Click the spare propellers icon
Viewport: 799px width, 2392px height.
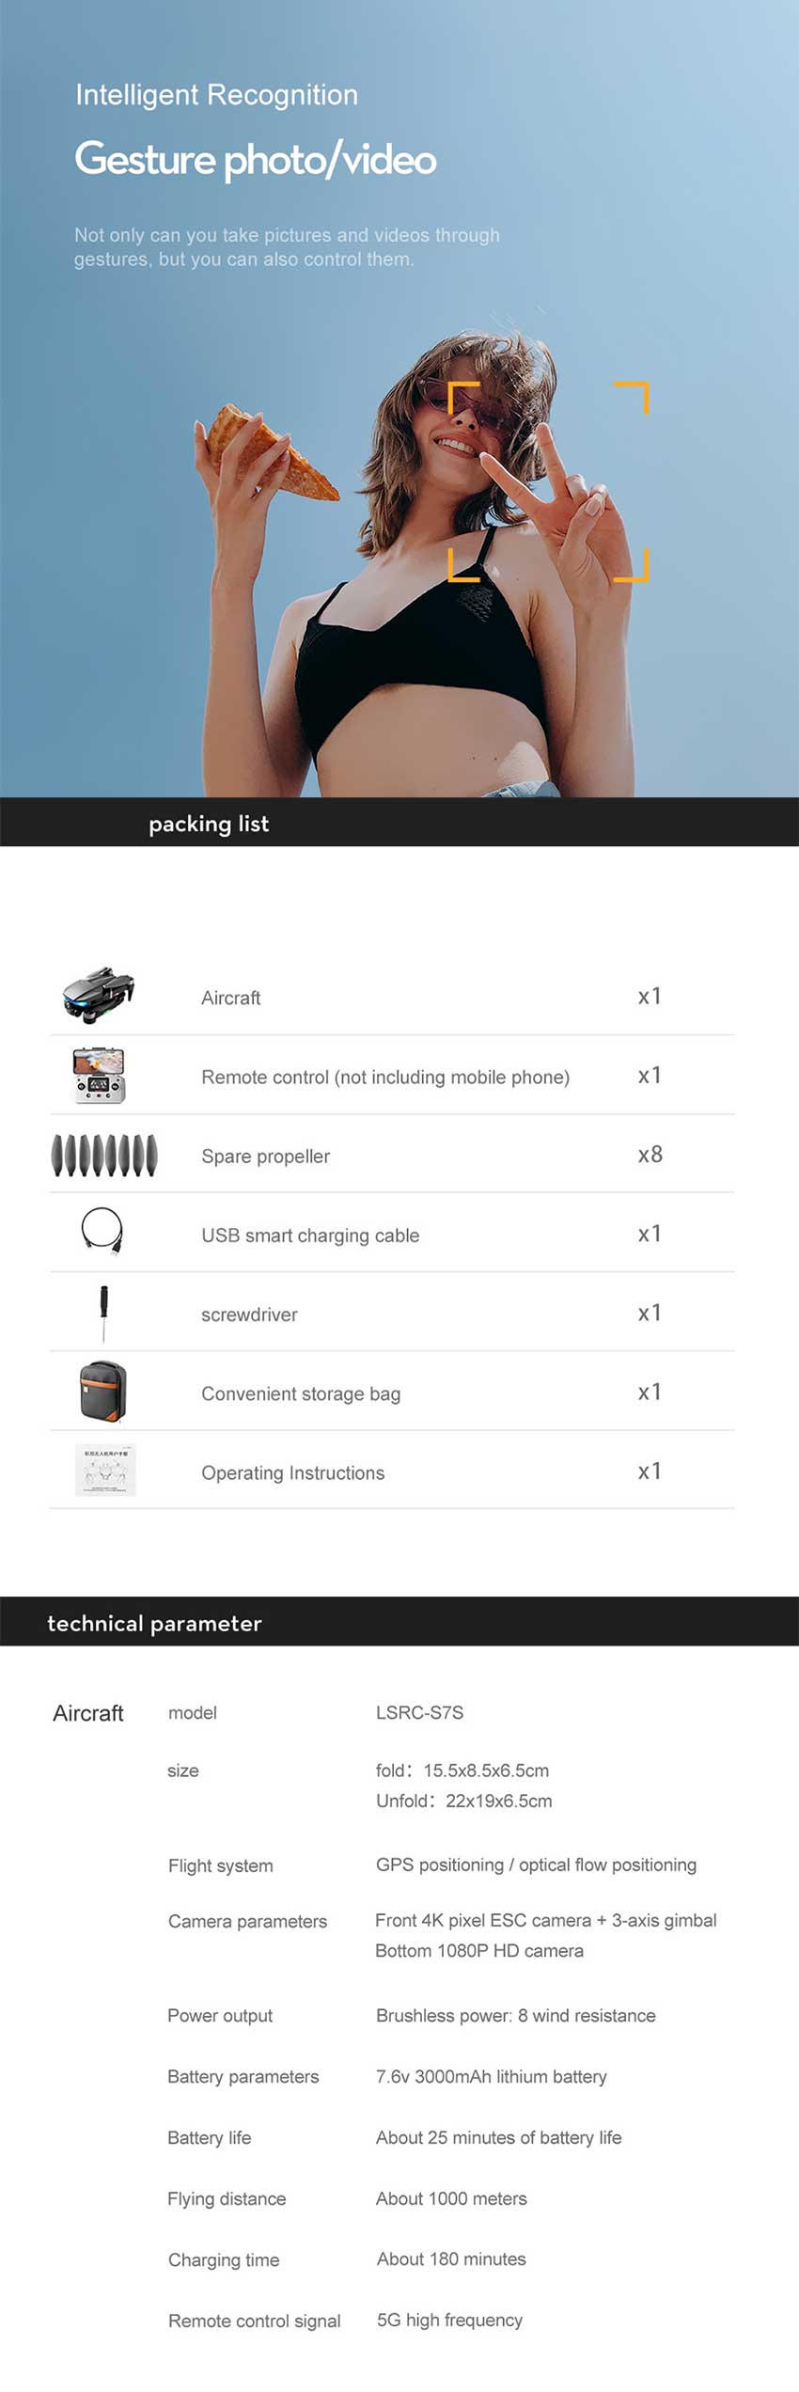point(103,1155)
